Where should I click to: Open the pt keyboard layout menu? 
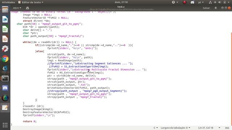tap(201, 2)
